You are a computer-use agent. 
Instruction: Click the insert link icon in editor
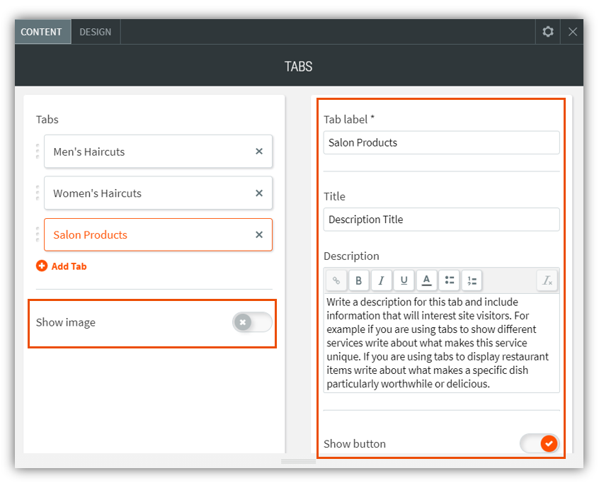pyautogui.click(x=336, y=280)
